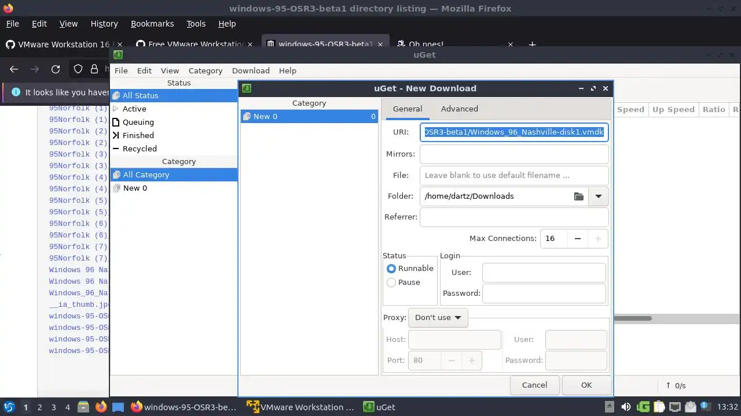Click the Ratio column header in uGet
Screen dimensions: 741x416
(x=714, y=109)
